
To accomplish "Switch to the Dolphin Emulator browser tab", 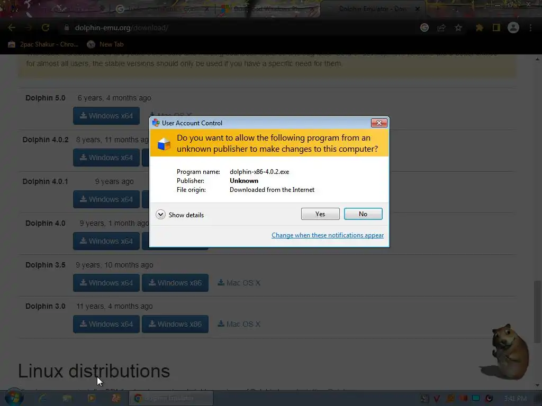I will [373, 9].
